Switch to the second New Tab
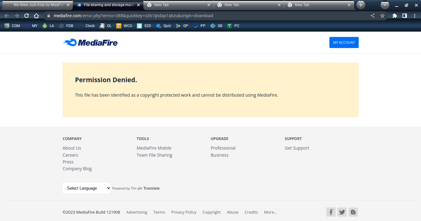Screen dimensions: 421x221 point(249,5)
